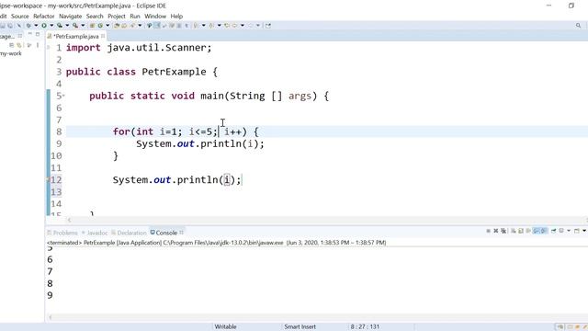588x331 pixels.
Task: Open dropdown arrow next to Run icon
Action: (x=51, y=26)
